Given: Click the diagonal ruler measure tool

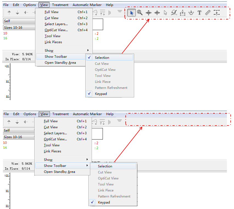Looking at the screenshot, I should tap(208, 13).
